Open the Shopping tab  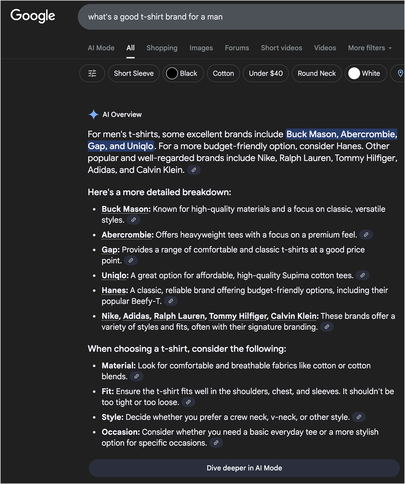click(162, 48)
